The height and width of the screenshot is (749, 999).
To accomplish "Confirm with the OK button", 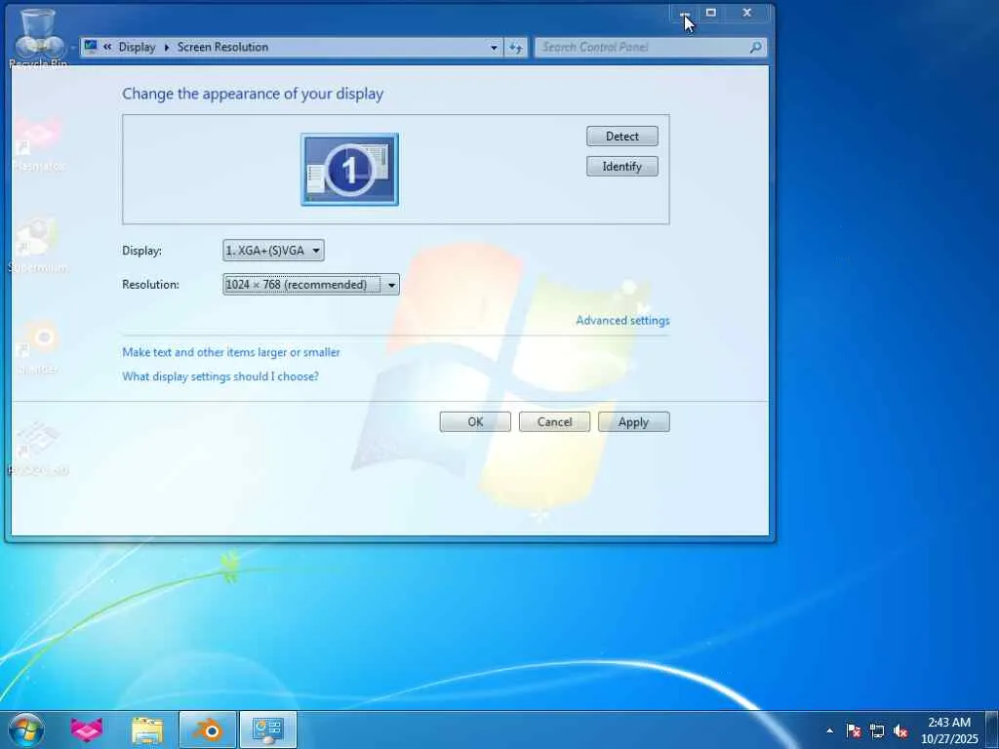I will tap(475, 421).
